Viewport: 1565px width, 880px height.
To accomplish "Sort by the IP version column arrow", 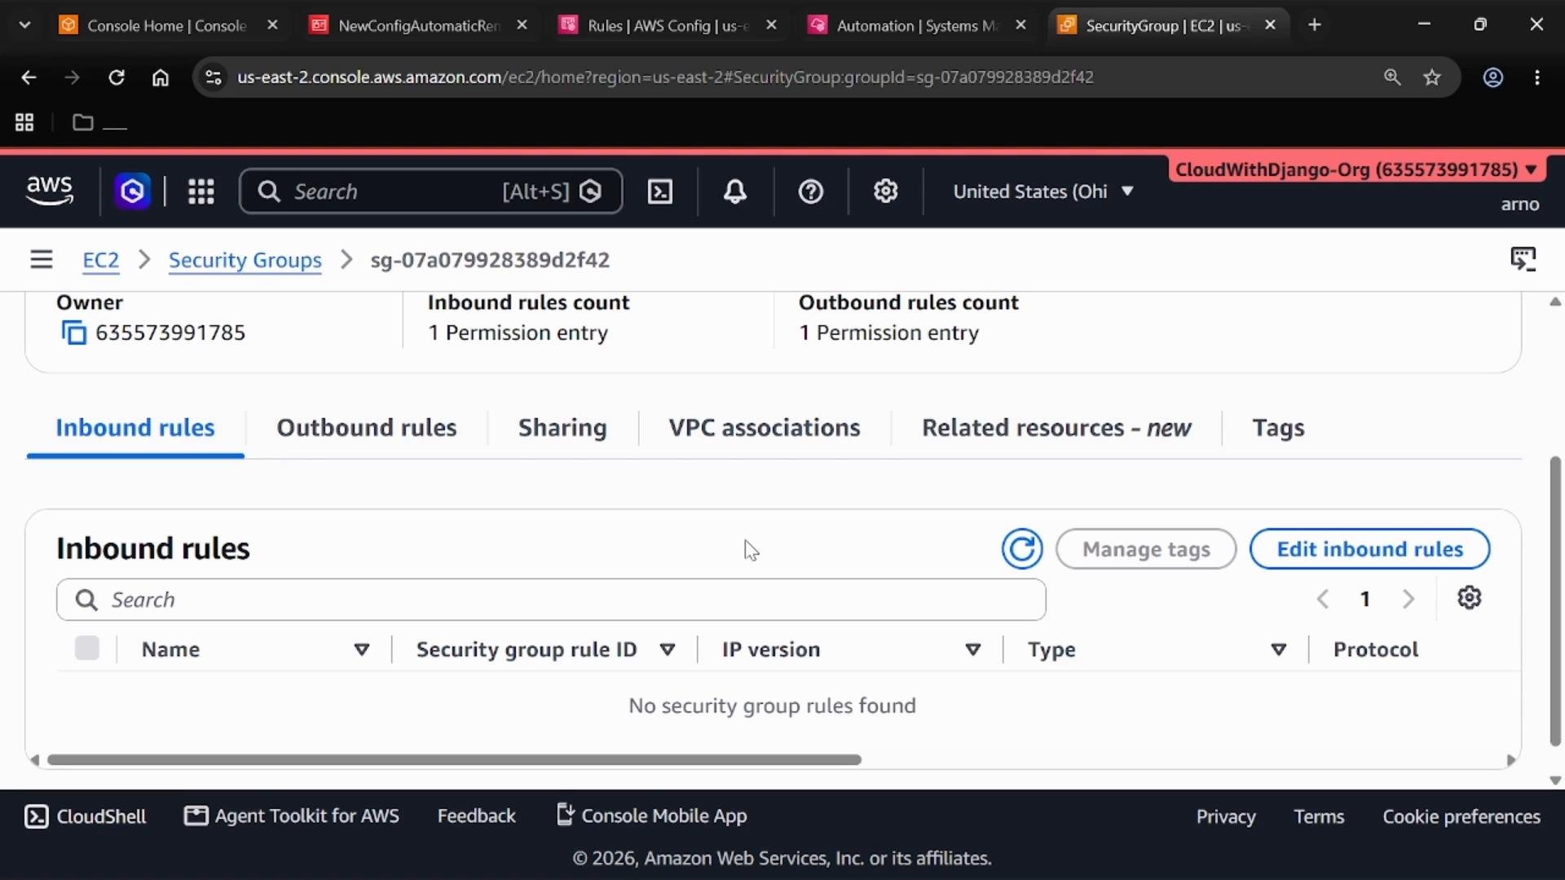I will click(x=972, y=649).
